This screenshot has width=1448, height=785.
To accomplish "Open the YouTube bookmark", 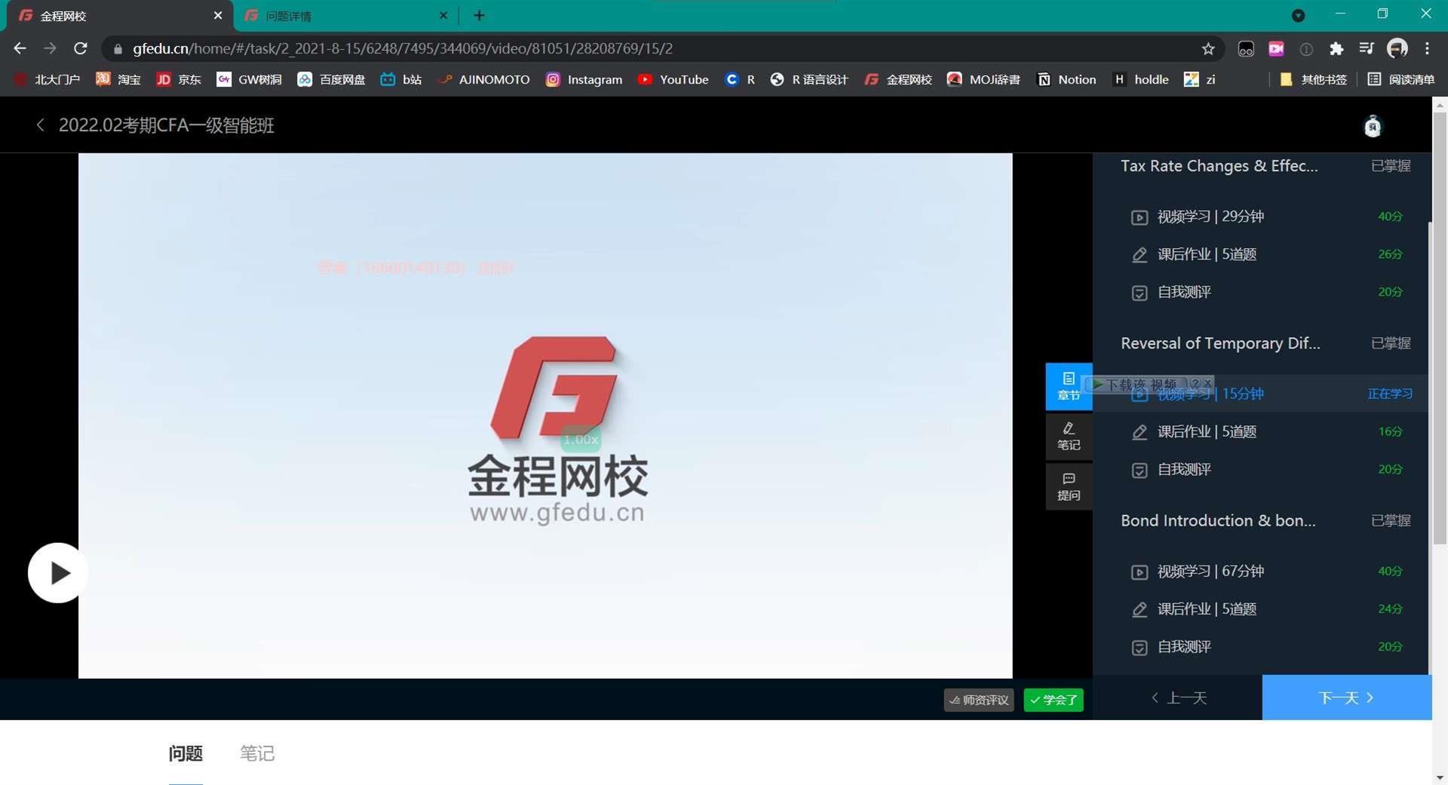I will pos(673,80).
